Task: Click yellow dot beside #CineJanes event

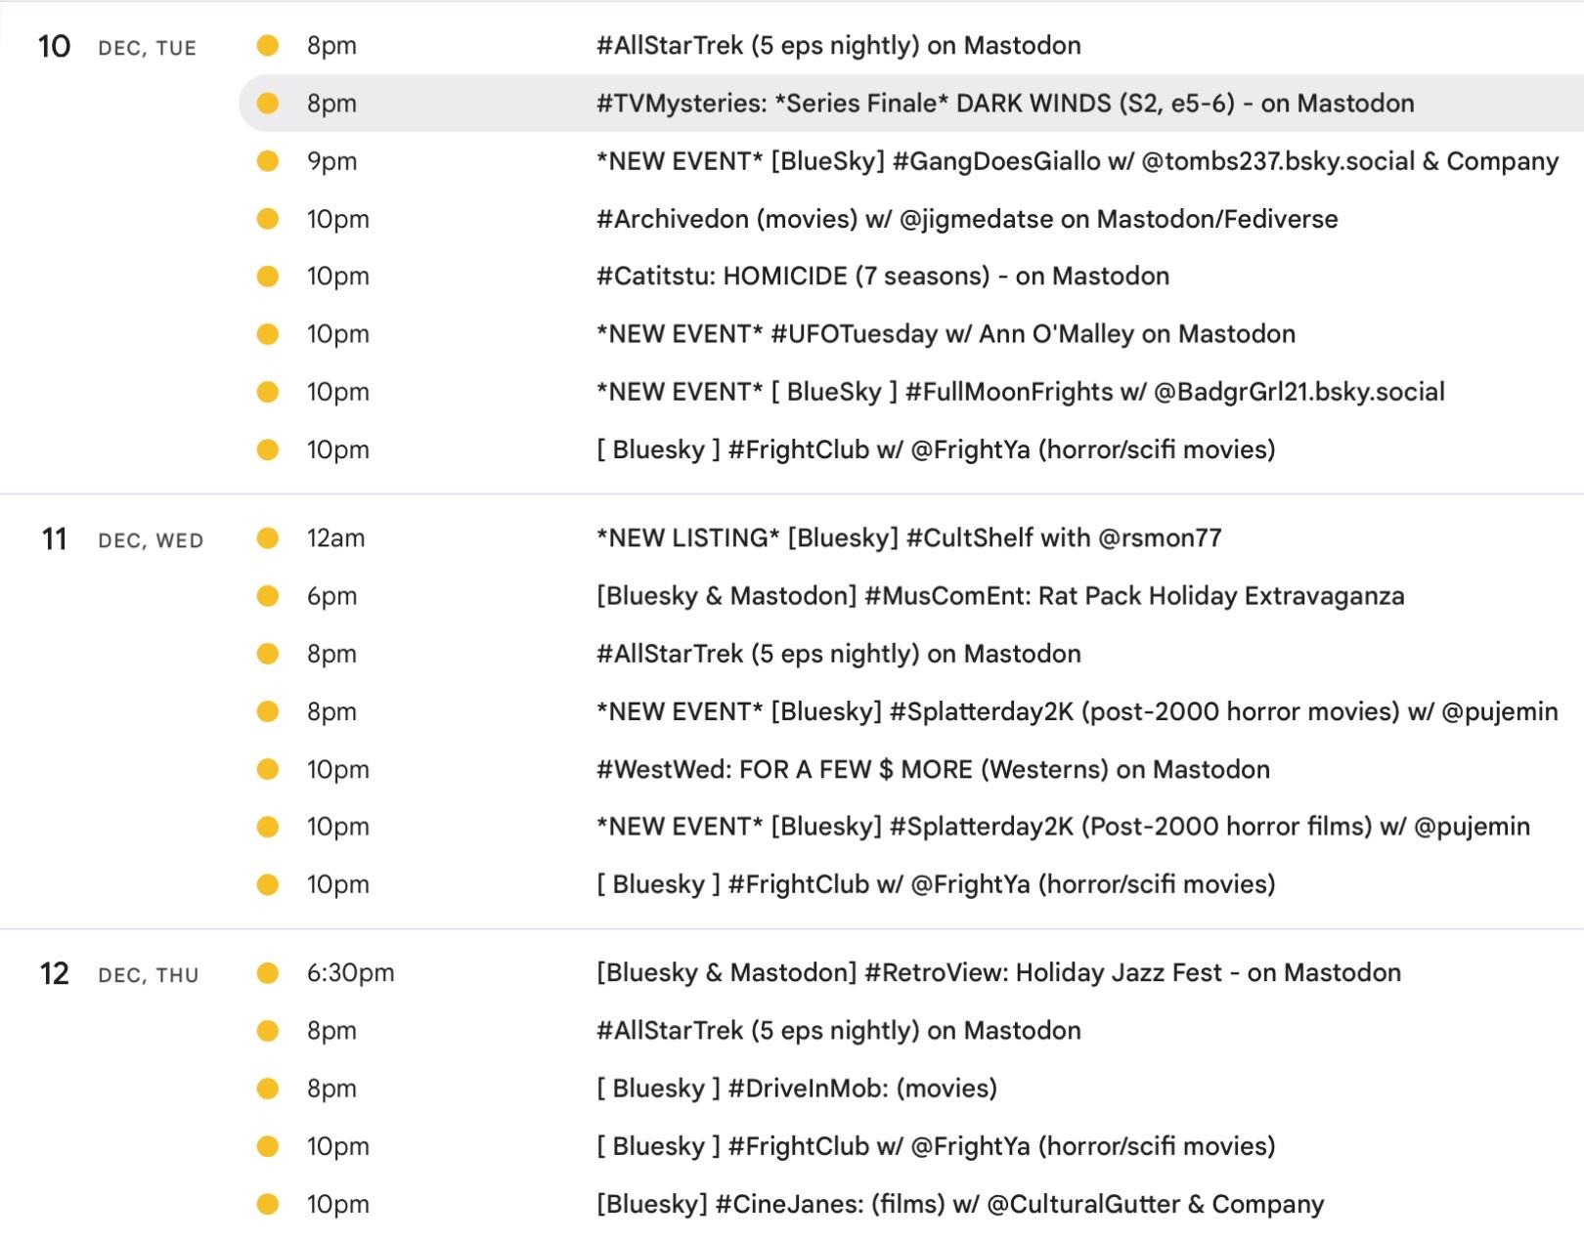Action: click(x=268, y=1204)
